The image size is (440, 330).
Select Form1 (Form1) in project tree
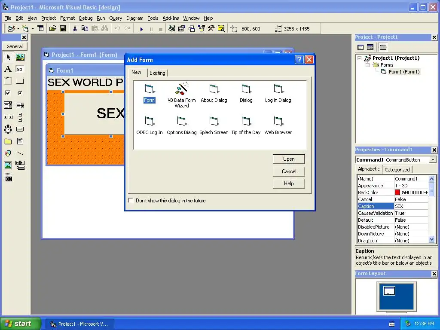[x=404, y=72]
